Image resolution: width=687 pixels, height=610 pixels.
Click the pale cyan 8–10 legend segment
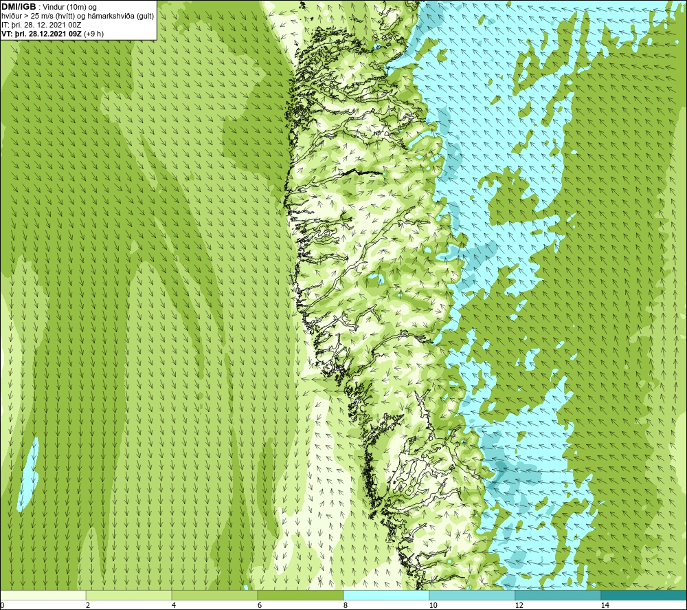[386, 595]
